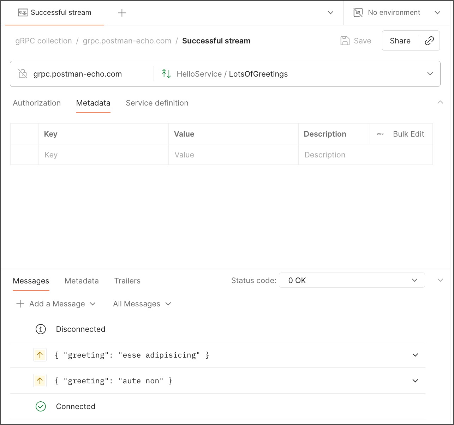Click the info icon next to Disconnected
The height and width of the screenshot is (425, 454).
40,329
